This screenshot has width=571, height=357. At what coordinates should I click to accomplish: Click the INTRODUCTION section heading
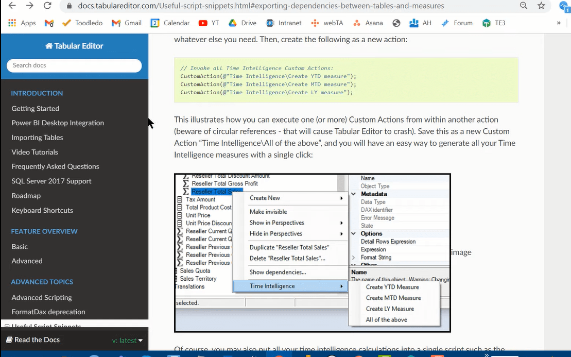coord(37,93)
